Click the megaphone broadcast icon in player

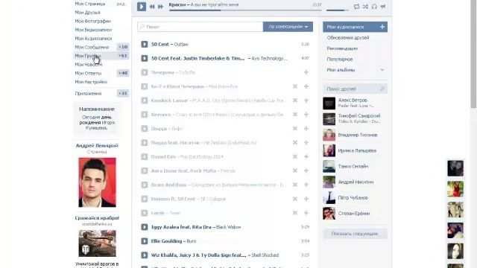pyautogui.click(x=383, y=7)
